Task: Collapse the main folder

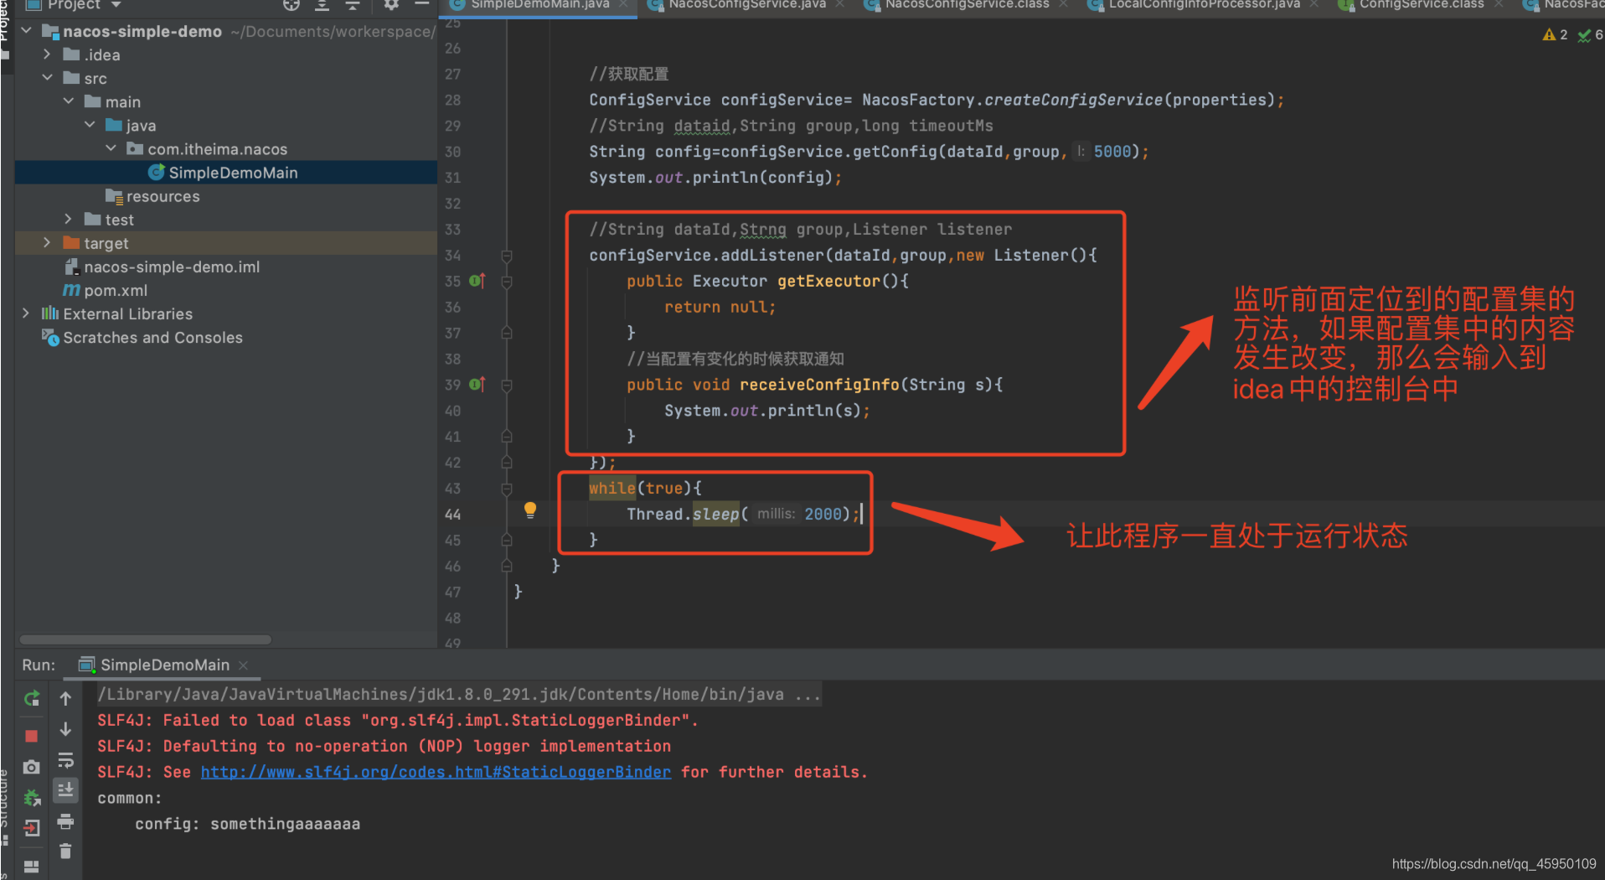Action: (69, 101)
